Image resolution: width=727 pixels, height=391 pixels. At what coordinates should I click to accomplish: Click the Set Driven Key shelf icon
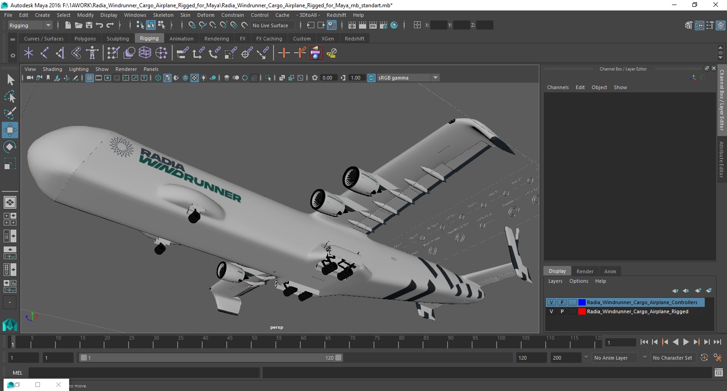point(300,53)
